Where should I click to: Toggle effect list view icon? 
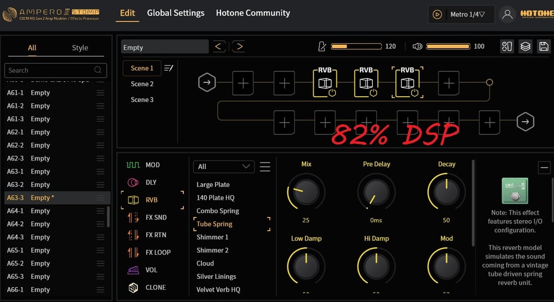265,166
